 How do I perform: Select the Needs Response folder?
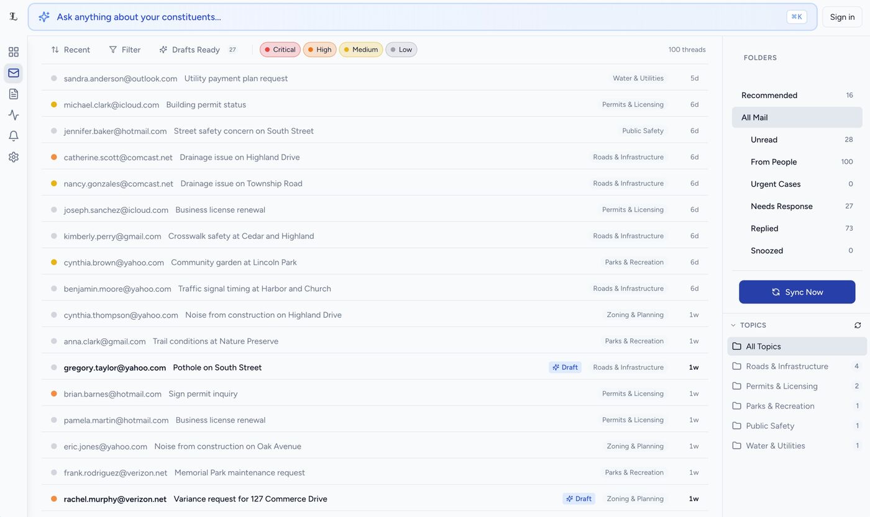pyautogui.click(x=781, y=206)
